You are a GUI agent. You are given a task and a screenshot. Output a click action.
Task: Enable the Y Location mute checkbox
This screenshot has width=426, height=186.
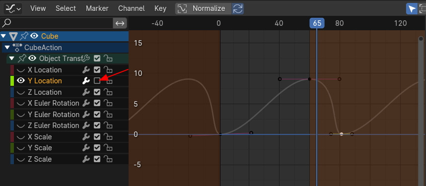tap(97, 81)
